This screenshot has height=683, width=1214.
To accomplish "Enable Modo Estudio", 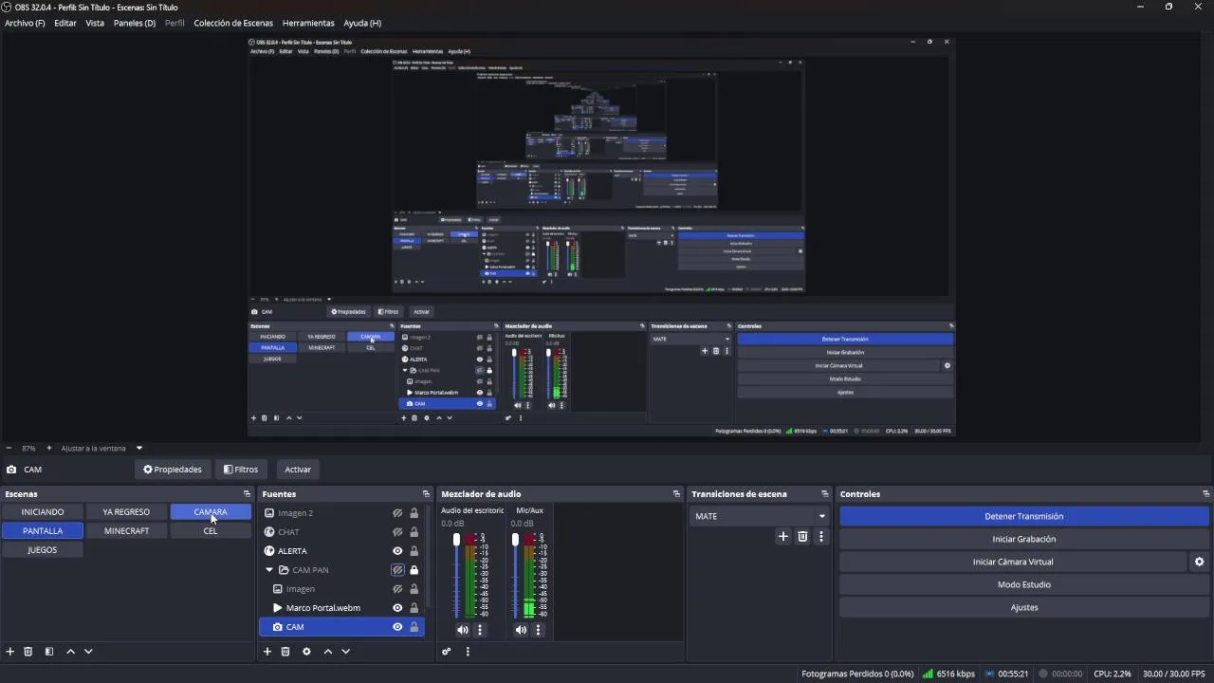I will 1023,584.
